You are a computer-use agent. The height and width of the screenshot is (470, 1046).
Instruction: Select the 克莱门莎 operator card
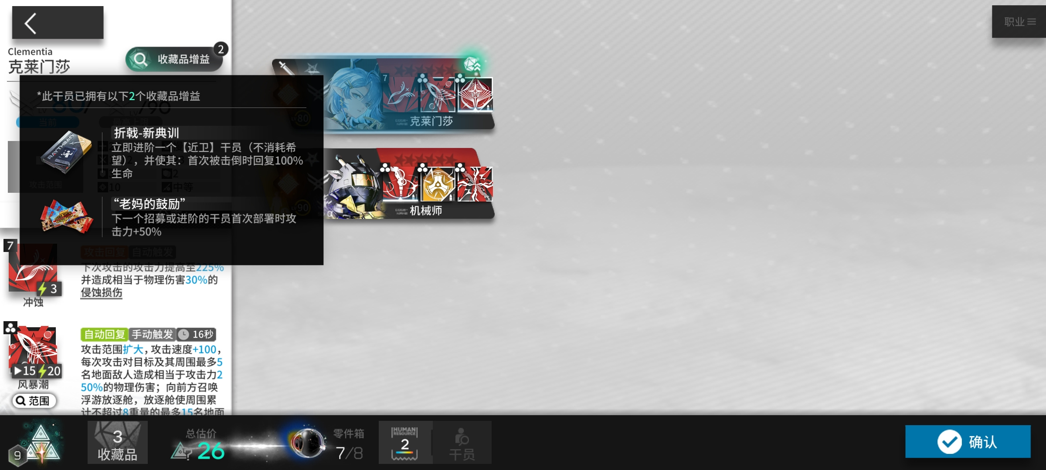click(383, 94)
